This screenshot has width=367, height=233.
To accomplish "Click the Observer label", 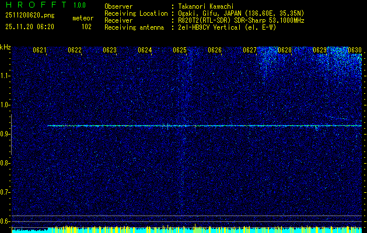I will tap(118, 6).
